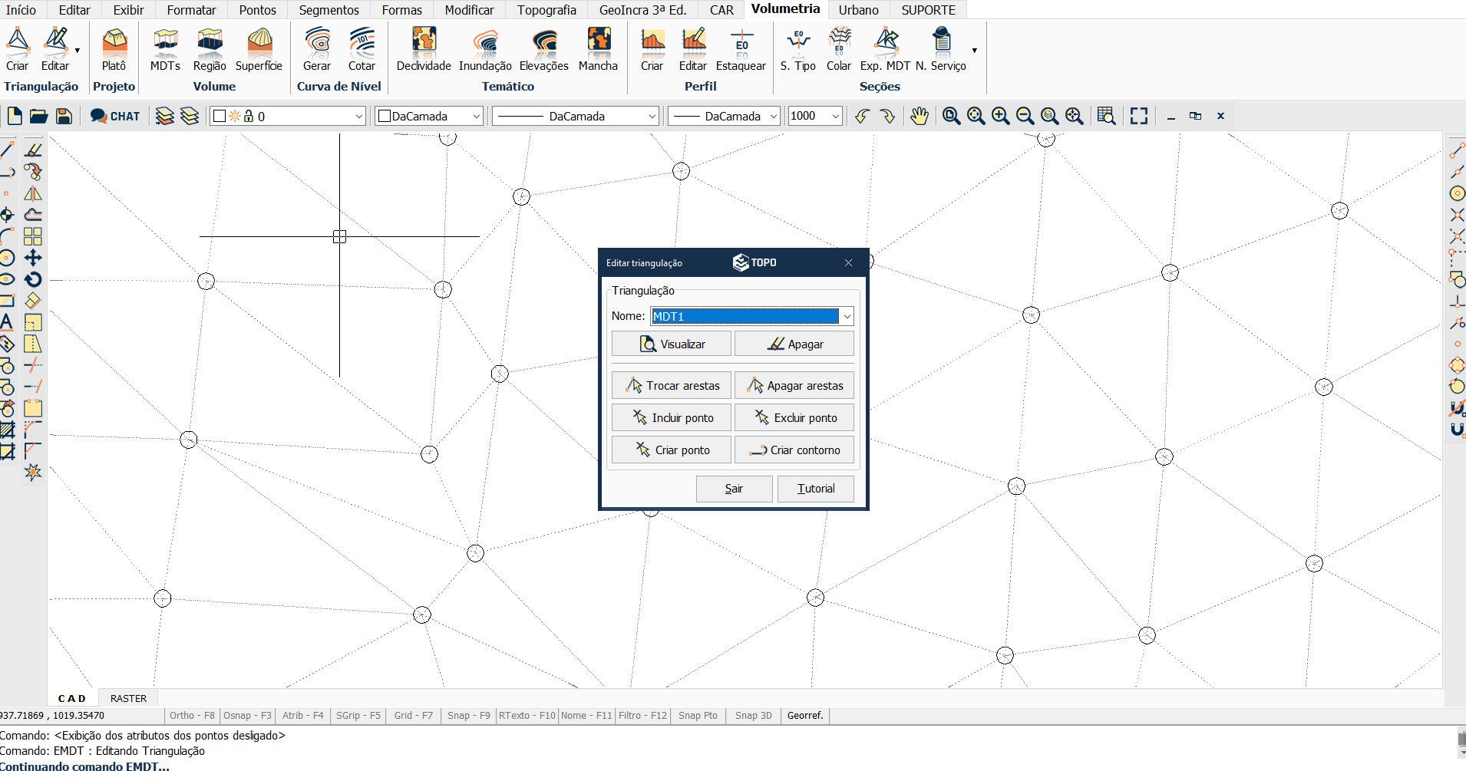1466x771 pixels.
Task: Open the Inundação thematic tool
Action: click(x=485, y=49)
